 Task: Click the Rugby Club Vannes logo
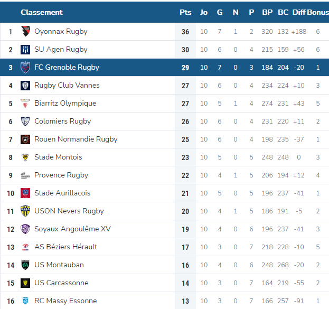click(x=25, y=86)
